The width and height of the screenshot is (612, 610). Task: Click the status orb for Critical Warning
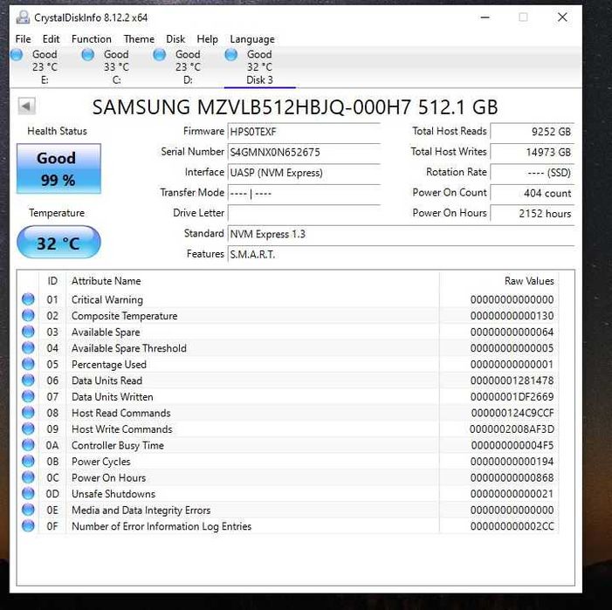28,299
